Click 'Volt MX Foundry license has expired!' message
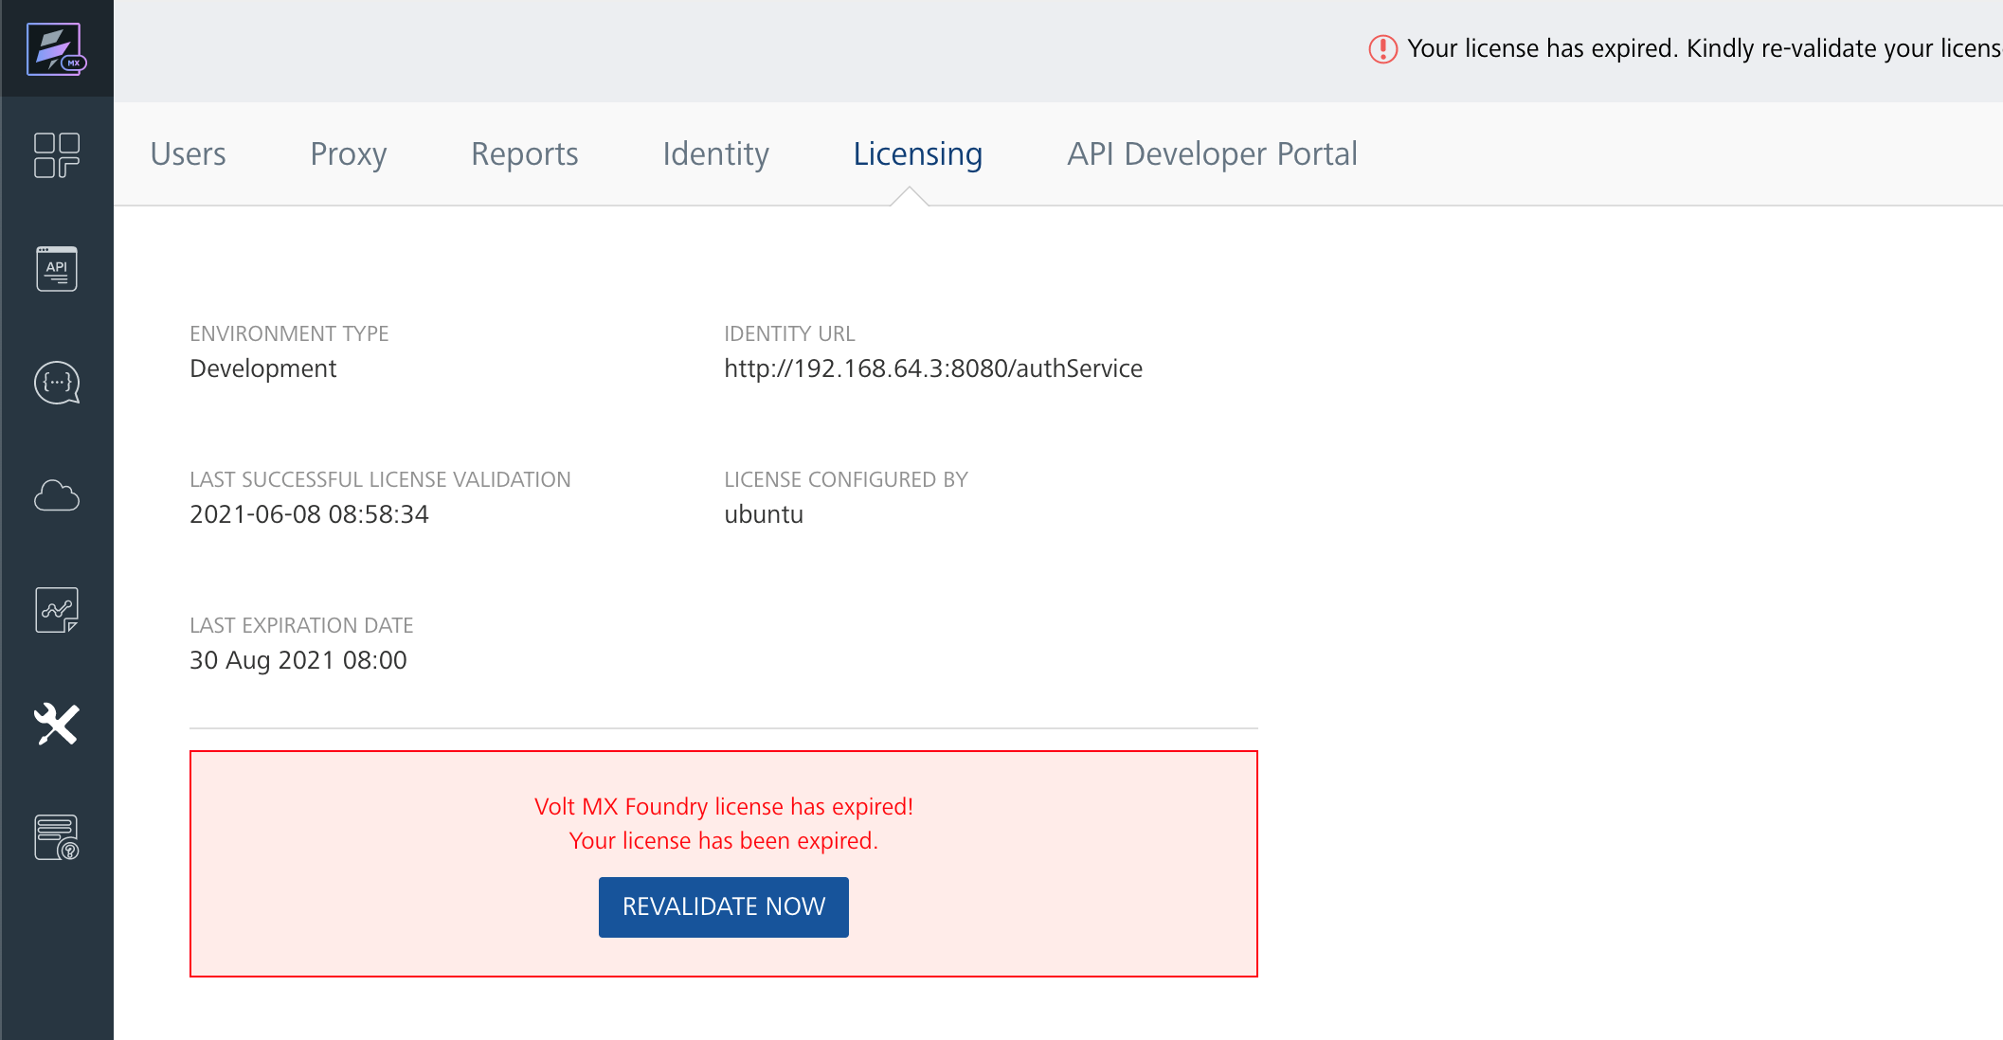Image resolution: width=2003 pixels, height=1040 pixels. tap(724, 806)
